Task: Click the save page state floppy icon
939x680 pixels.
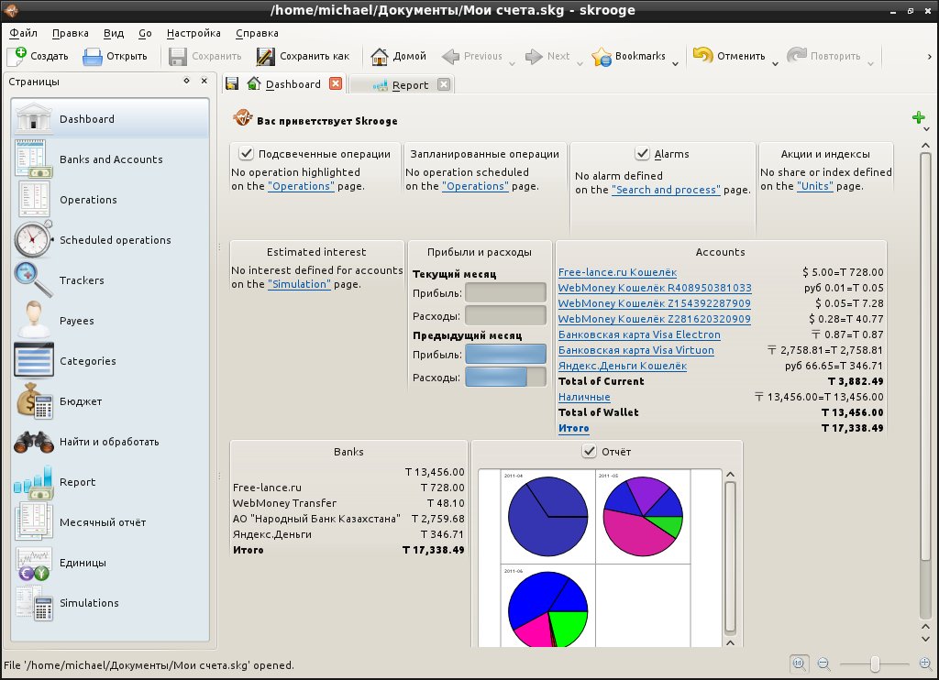Action: 232,83
